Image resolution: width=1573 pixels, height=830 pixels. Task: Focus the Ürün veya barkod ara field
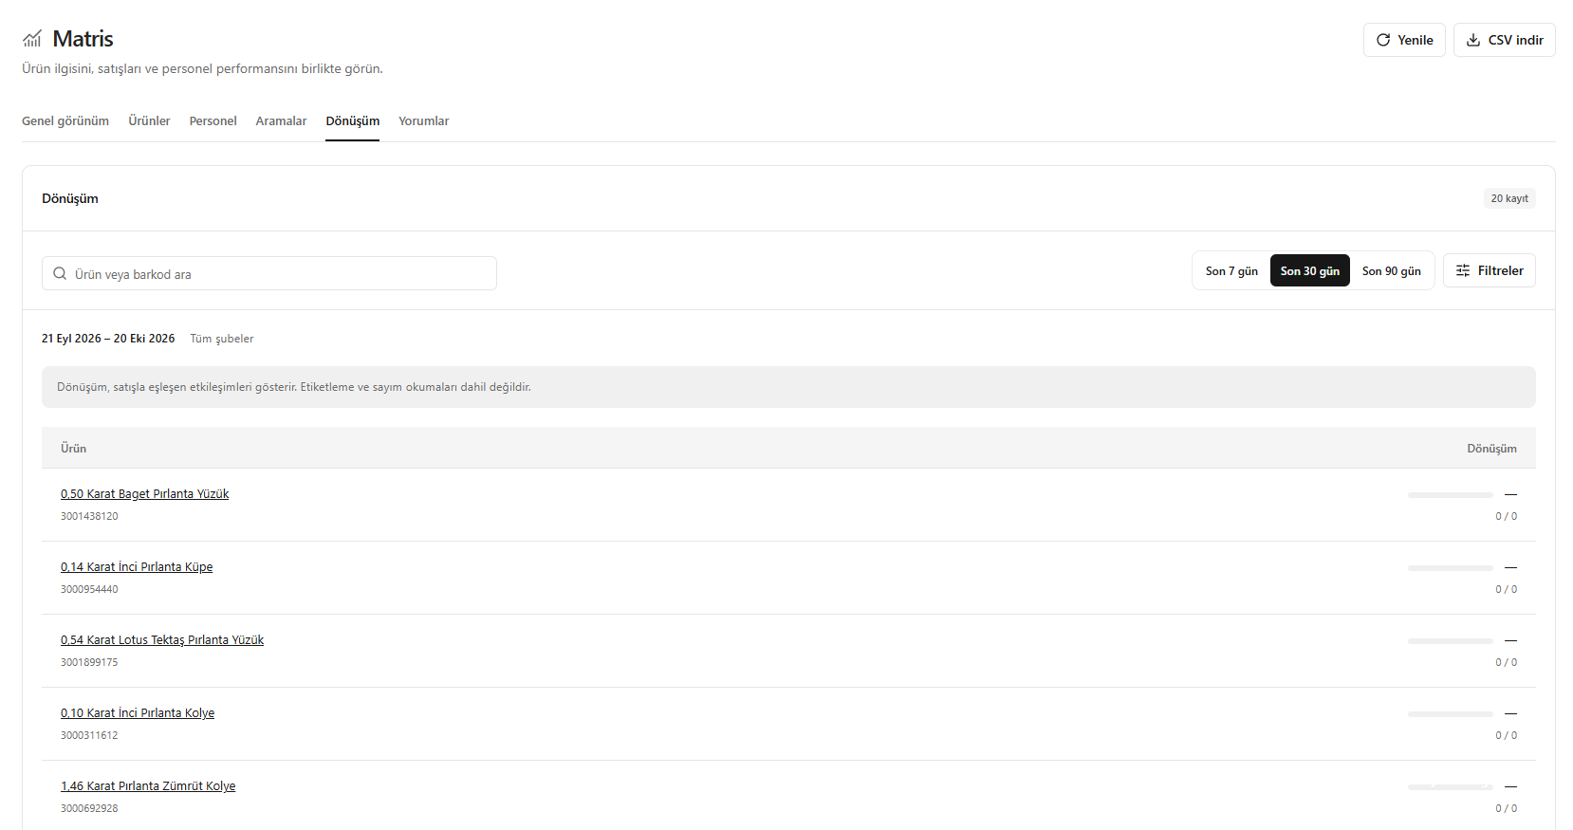pos(269,273)
